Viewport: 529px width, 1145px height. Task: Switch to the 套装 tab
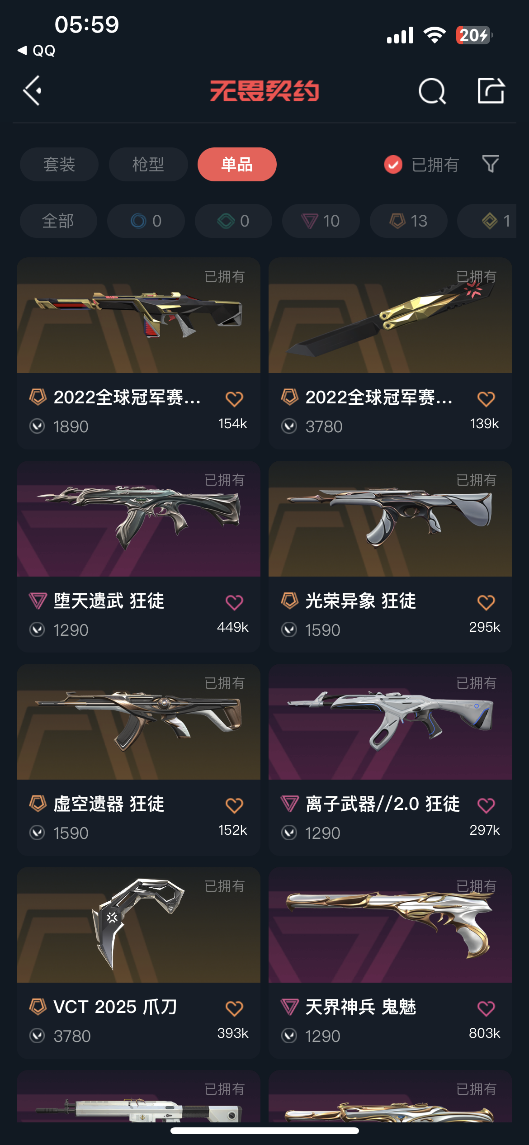pyautogui.click(x=59, y=164)
